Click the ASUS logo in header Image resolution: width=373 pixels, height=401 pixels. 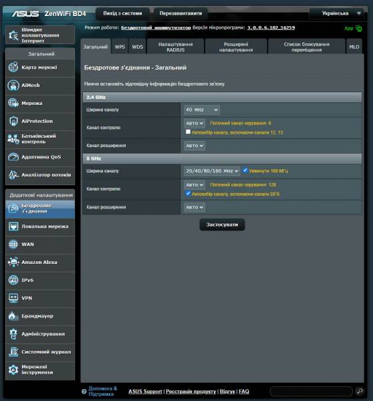(x=25, y=13)
